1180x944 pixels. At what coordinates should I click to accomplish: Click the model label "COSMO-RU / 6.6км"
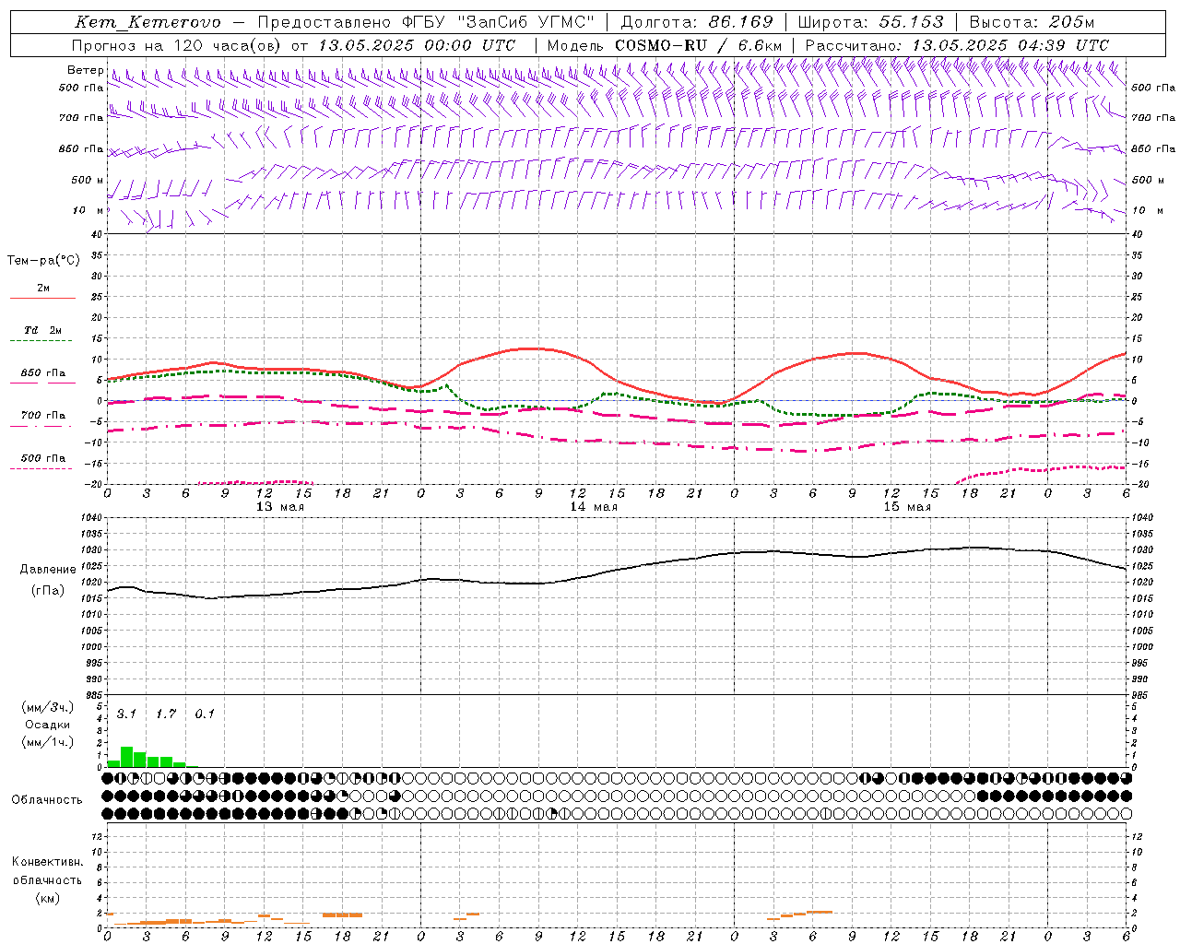(698, 45)
